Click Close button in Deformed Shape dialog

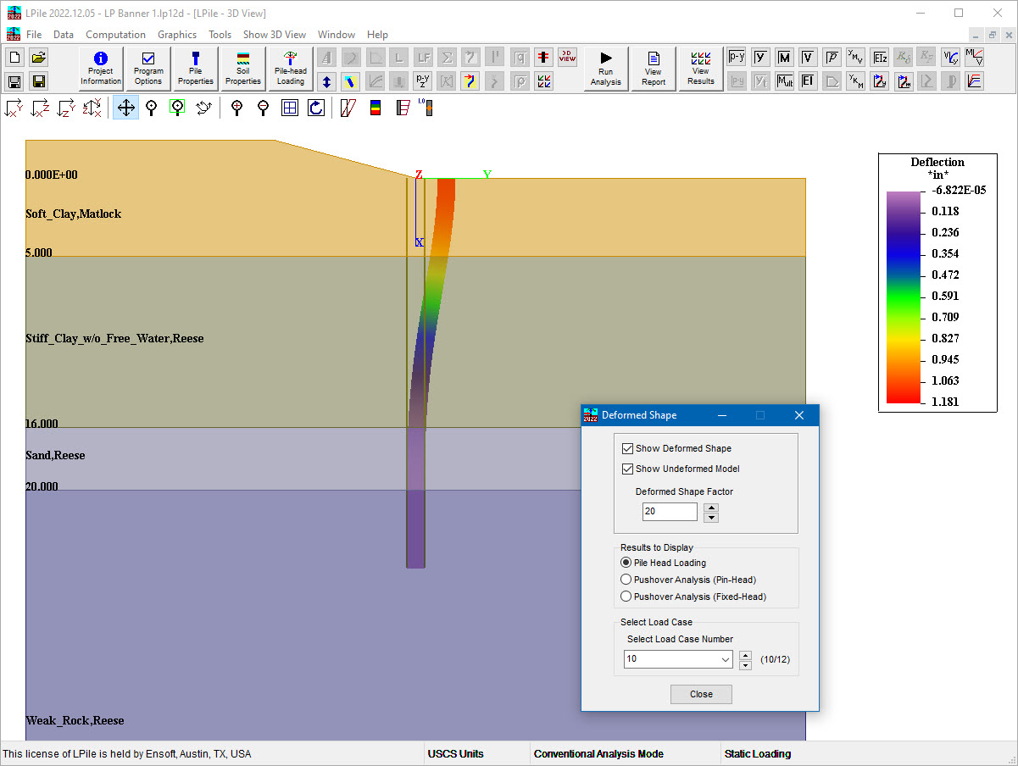(701, 694)
